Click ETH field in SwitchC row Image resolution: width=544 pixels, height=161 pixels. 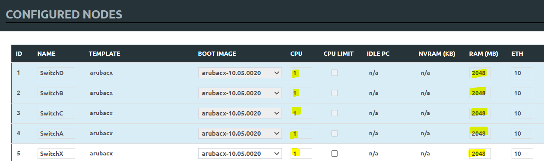click(522, 113)
